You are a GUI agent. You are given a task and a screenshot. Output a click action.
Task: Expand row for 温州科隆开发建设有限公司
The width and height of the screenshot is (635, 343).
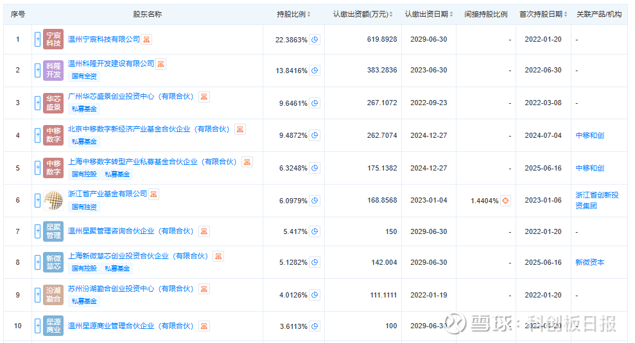(37, 71)
